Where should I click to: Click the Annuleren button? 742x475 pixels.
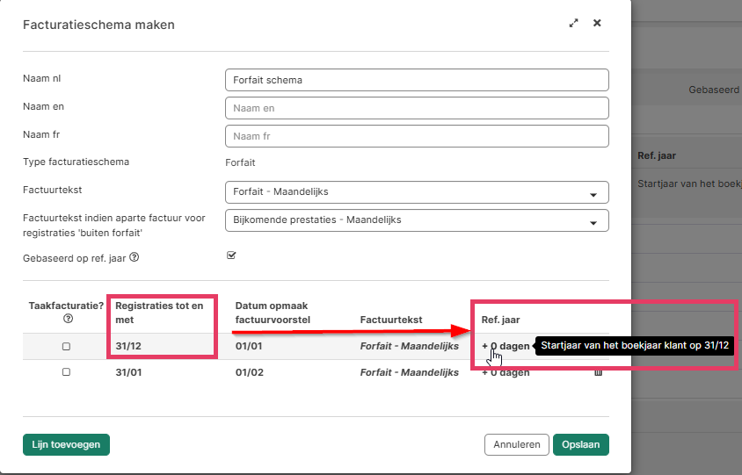click(x=517, y=445)
